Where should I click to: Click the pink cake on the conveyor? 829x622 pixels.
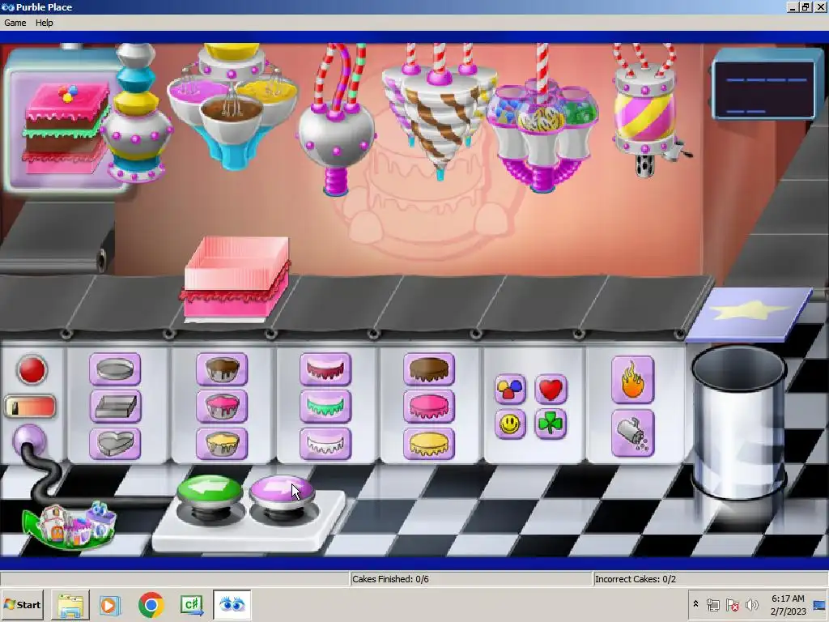point(236,279)
